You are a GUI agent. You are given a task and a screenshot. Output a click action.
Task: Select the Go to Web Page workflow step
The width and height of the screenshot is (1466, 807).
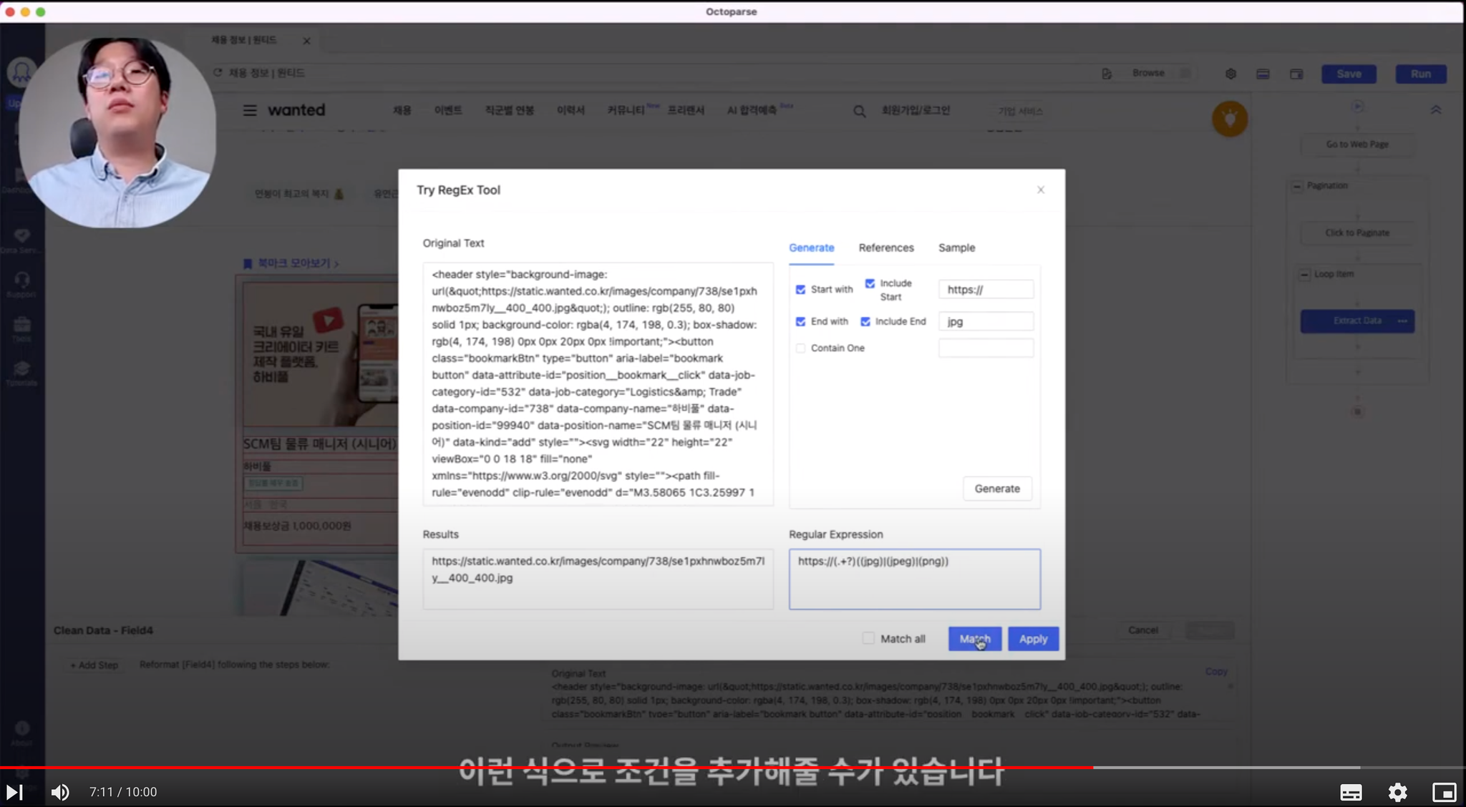coord(1357,145)
